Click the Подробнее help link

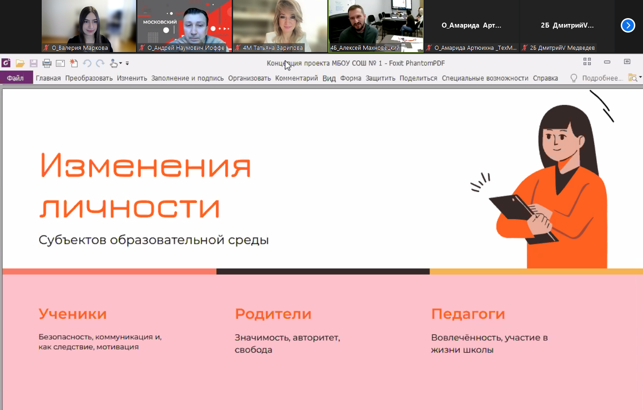coord(602,78)
